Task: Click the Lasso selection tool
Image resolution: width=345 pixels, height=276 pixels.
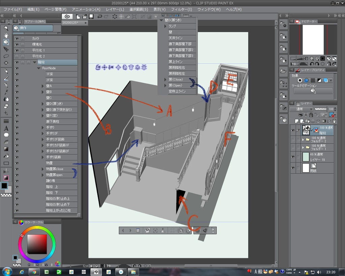Action: [x=6, y=56]
